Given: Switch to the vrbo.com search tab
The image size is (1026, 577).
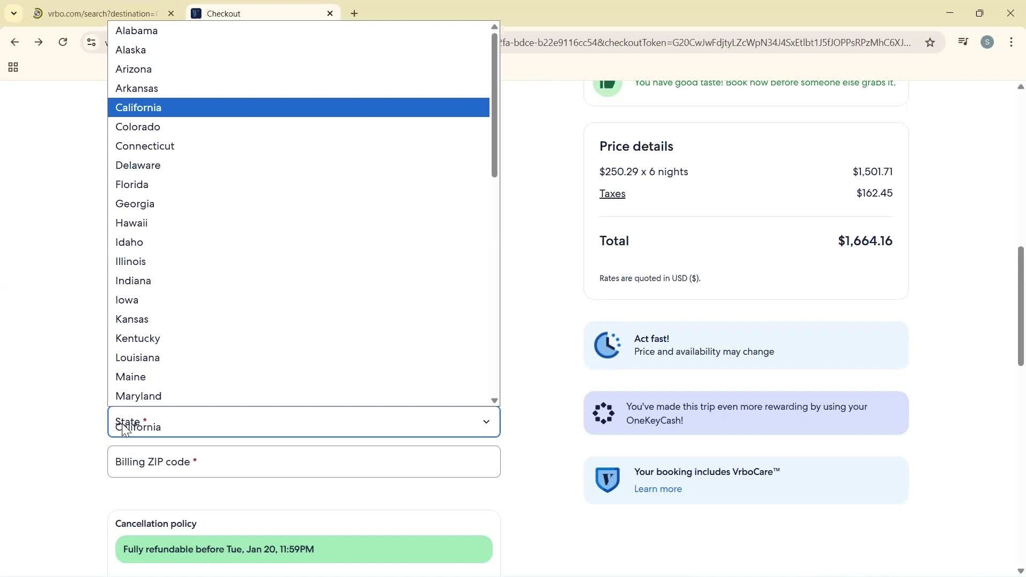Looking at the screenshot, I should tap(102, 13).
